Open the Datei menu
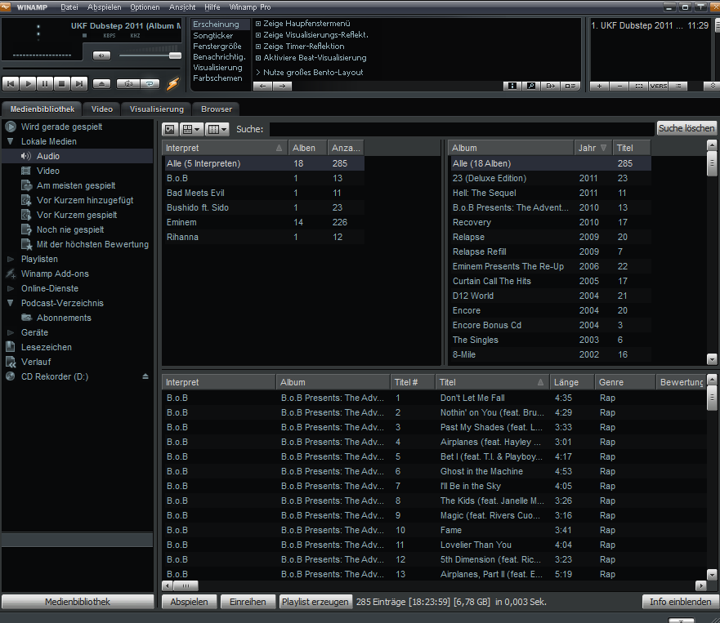The height and width of the screenshot is (623, 720). pyautogui.click(x=69, y=7)
